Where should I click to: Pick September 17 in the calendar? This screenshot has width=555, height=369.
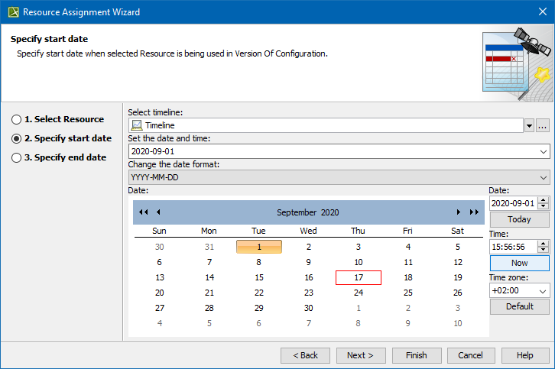pos(358,277)
